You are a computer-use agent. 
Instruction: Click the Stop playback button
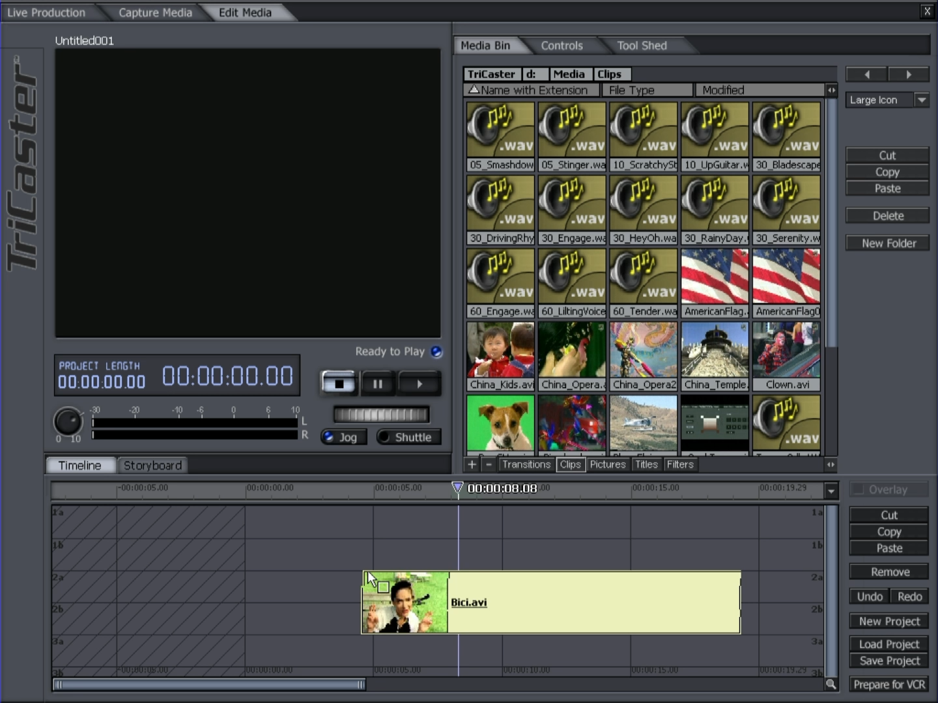point(339,383)
